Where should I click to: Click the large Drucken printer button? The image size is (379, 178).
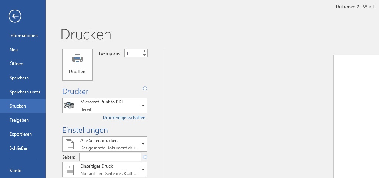pyautogui.click(x=77, y=65)
